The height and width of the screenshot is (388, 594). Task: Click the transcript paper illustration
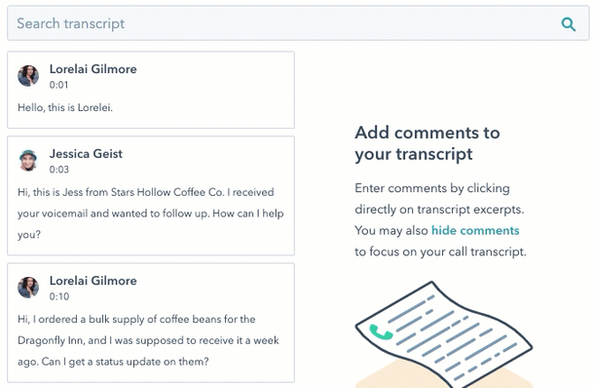[x=444, y=335]
